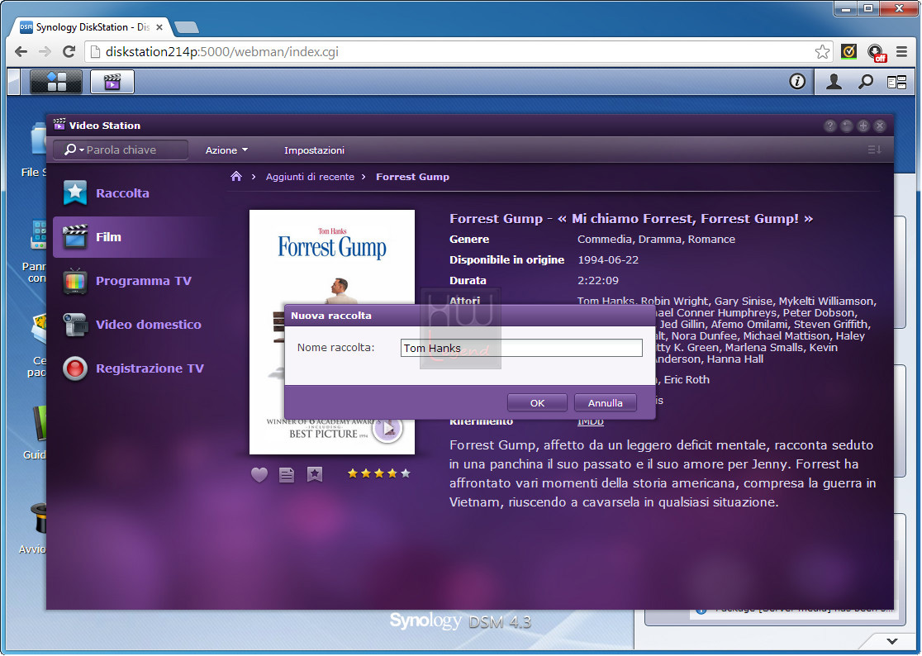This screenshot has width=922, height=656.
Task: Cancel dialog with Annulla button
Action: coord(605,402)
